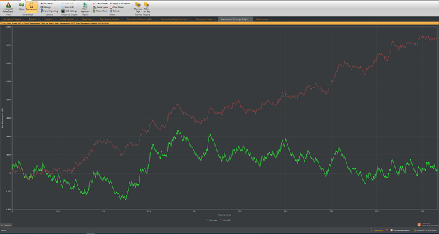This screenshot has width=439, height=234.
Task: Switch to the Overall tab
Action: [x=32, y=19]
